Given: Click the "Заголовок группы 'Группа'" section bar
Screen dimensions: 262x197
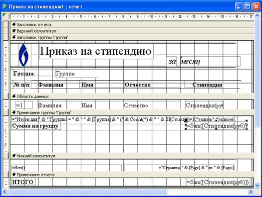Looking at the screenshot, I should point(132,37).
